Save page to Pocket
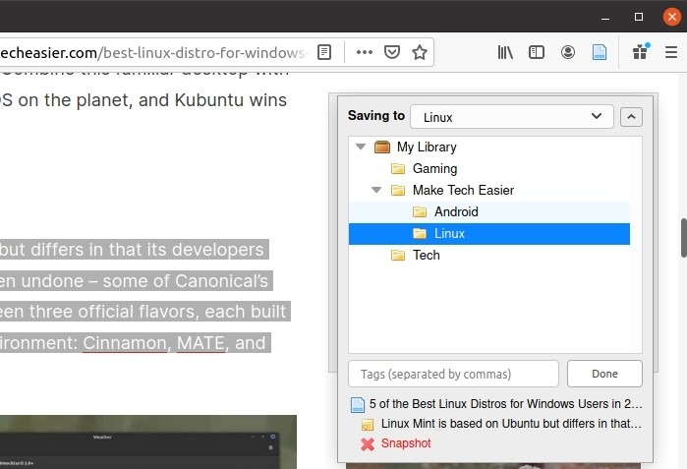The width and height of the screenshot is (687, 469). click(392, 52)
